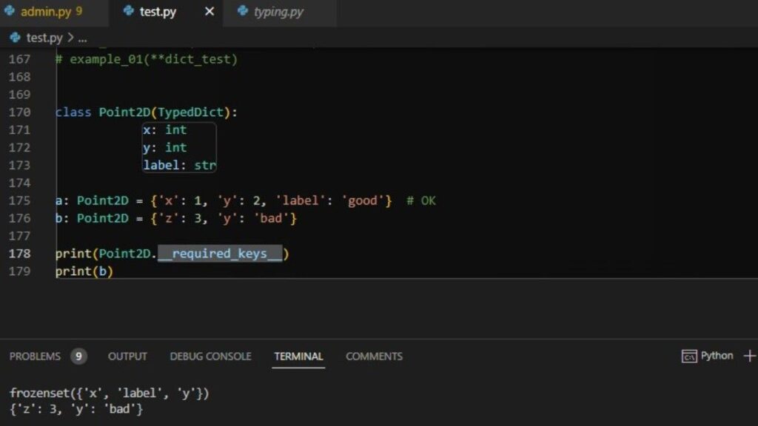Click line number 167 in the gutter

(19, 59)
